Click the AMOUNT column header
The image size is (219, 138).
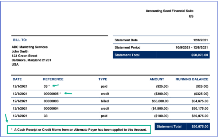click(157, 79)
